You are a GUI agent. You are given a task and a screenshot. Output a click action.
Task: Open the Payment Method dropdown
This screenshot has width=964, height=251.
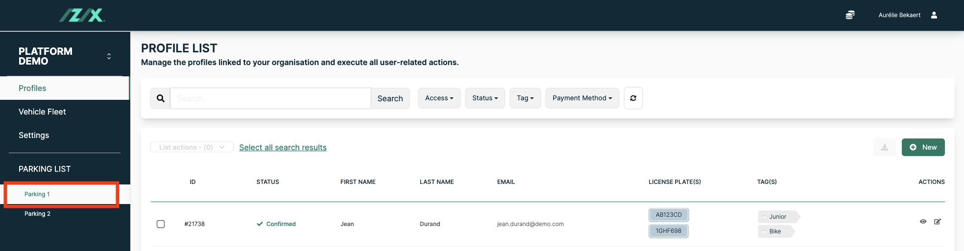point(582,98)
